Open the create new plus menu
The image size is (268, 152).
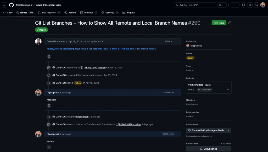click(x=235, y=5)
